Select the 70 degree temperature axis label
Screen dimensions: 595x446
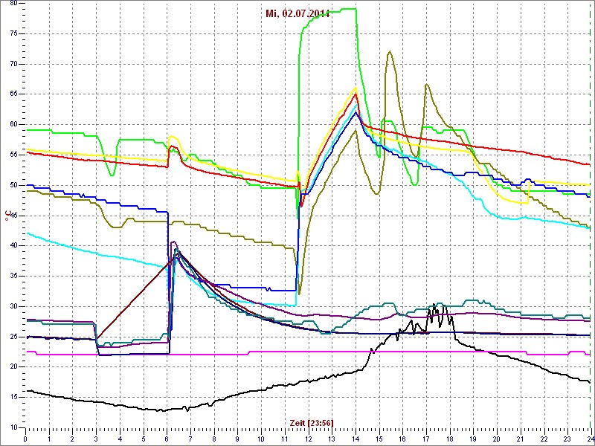(x=13, y=64)
